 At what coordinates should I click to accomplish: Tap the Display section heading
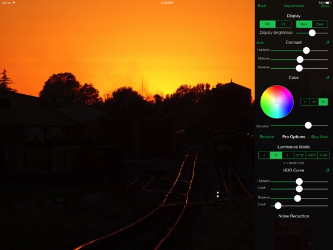pyautogui.click(x=294, y=16)
